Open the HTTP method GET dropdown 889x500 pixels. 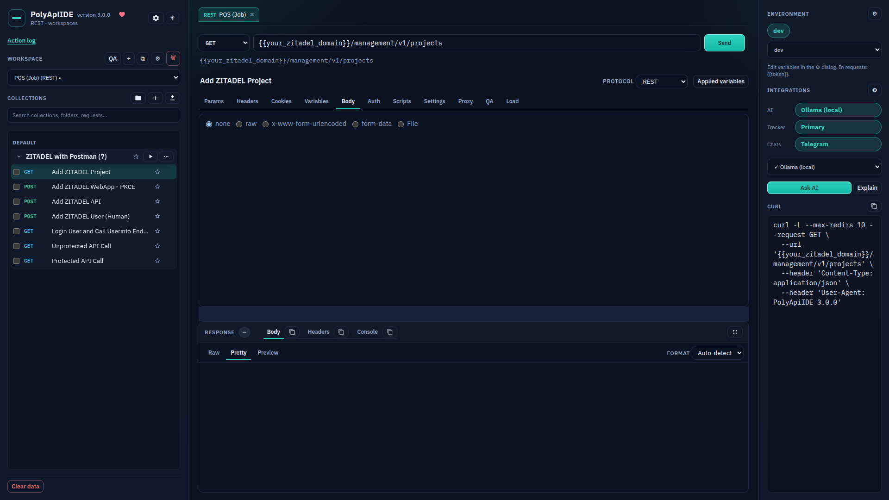tap(224, 43)
